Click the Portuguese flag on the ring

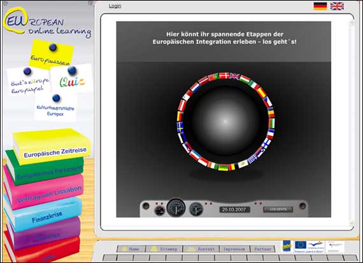coord(213,77)
